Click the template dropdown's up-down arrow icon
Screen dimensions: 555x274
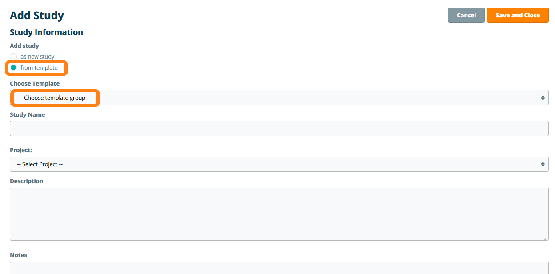coord(543,98)
